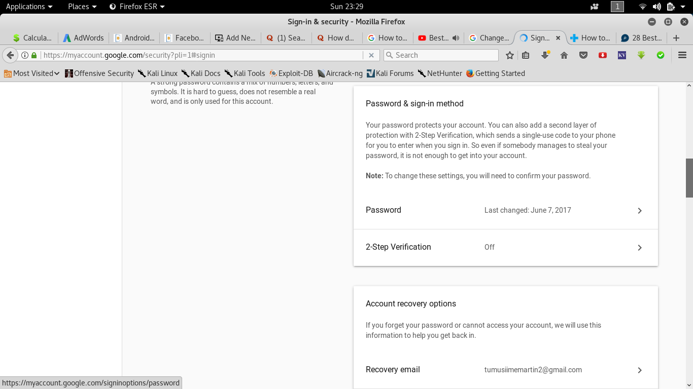The height and width of the screenshot is (389, 693).
Task: Expand the Password row chevron
Action: click(x=639, y=210)
